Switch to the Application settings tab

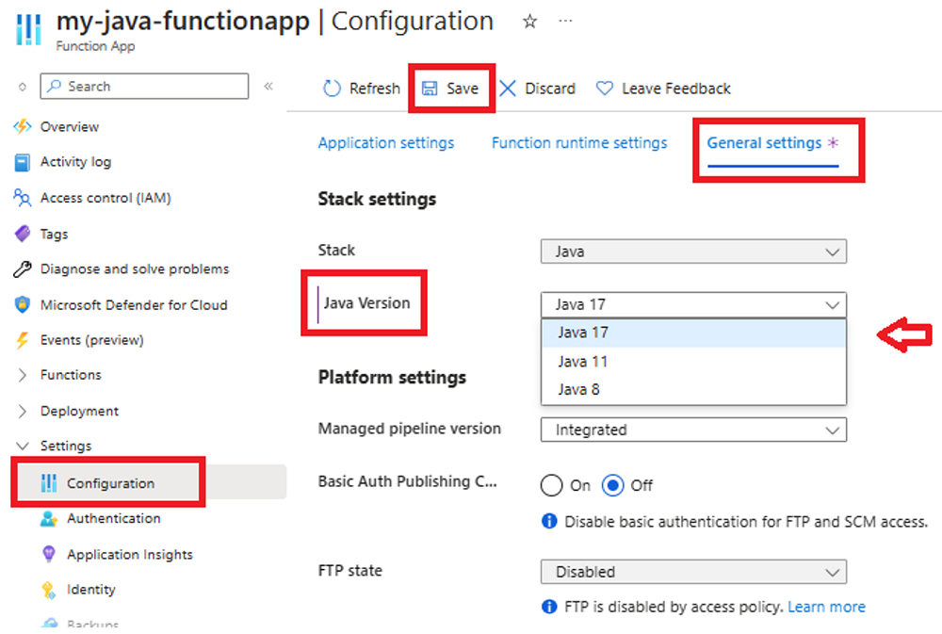(386, 143)
